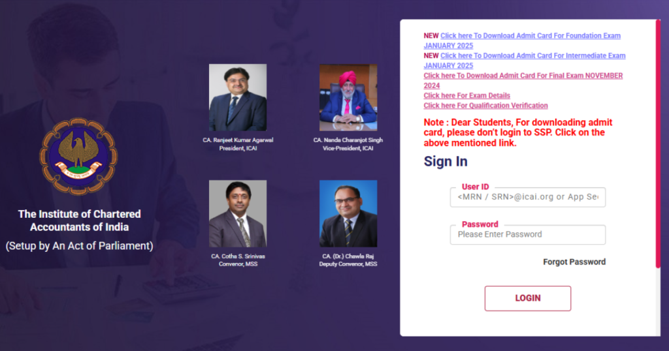Click the Sign In heading

pyautogui.click(x=446, y=161)
